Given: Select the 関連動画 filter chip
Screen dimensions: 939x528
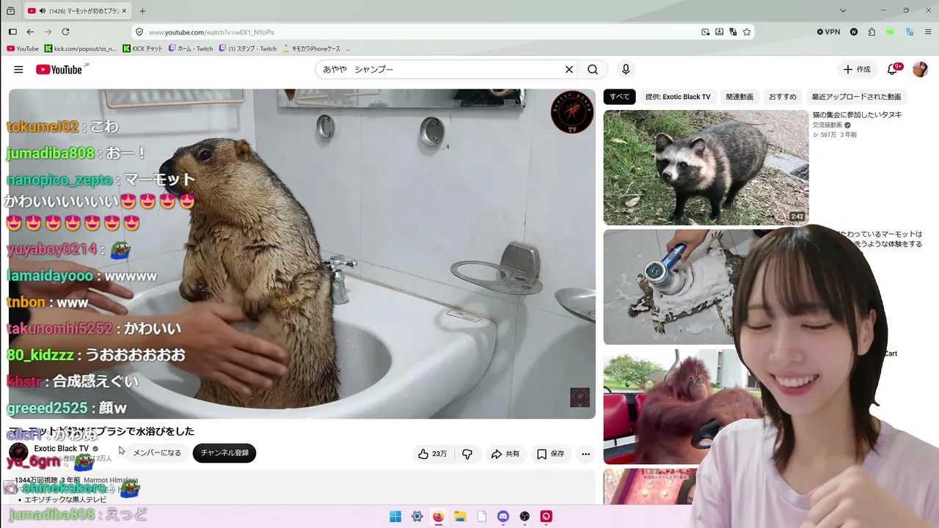Looking at the screenshot, I should coord(739,97).
